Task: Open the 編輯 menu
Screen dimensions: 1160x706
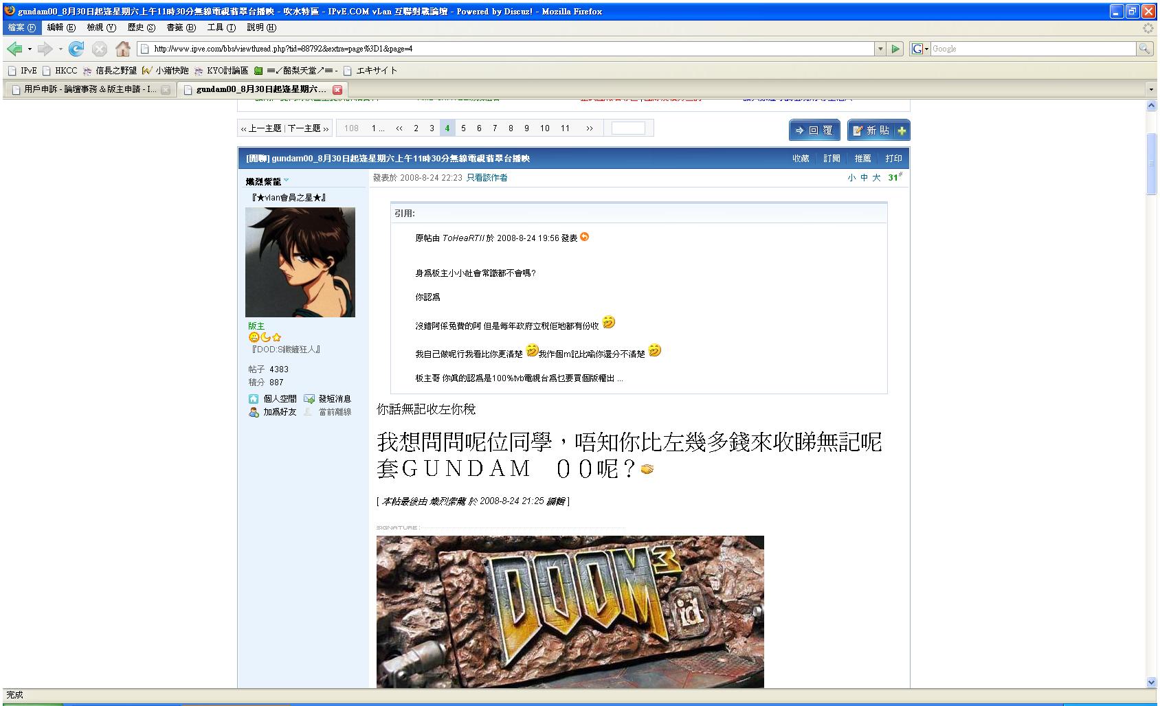Action: [61, 27]
